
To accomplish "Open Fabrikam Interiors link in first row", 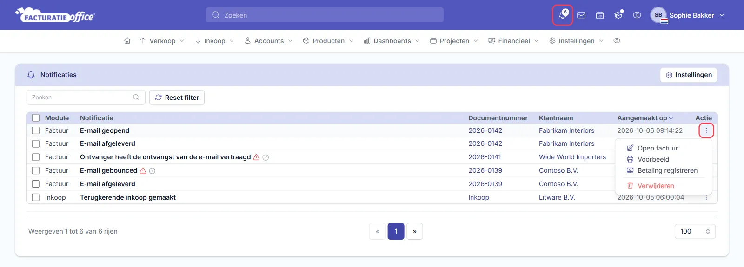I will (x=566, y=130).
